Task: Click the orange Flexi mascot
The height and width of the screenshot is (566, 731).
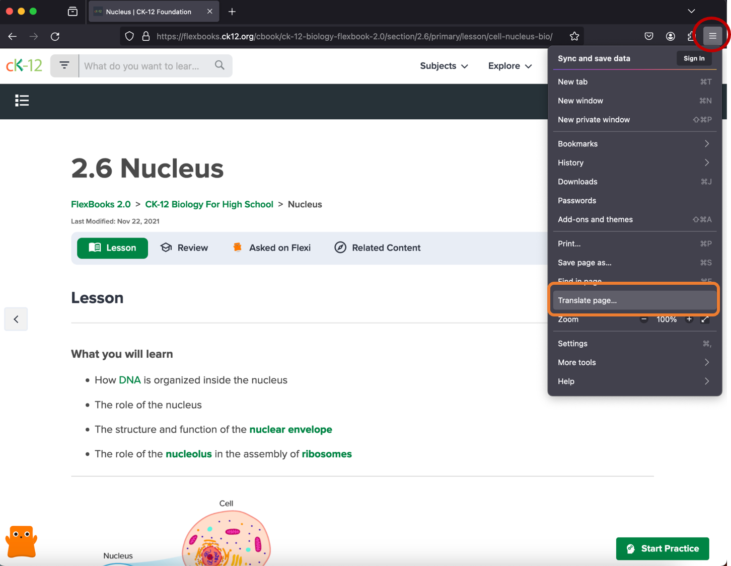Action: 21,541
